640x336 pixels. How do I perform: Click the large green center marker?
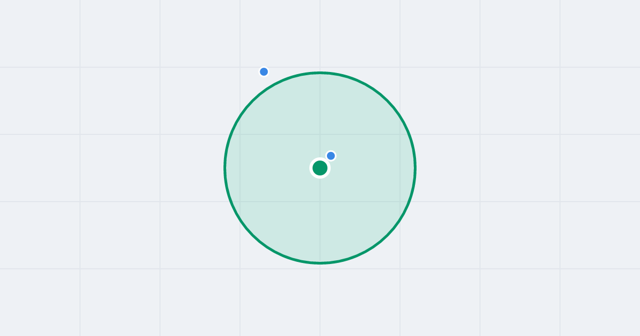click(x=320, y=168)
